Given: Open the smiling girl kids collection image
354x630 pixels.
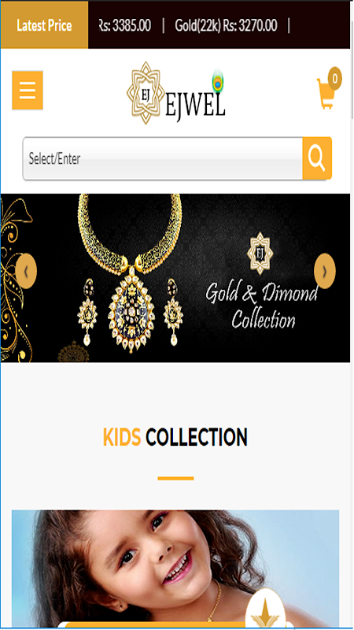Looking at the screenshot, I should (175, 569).
